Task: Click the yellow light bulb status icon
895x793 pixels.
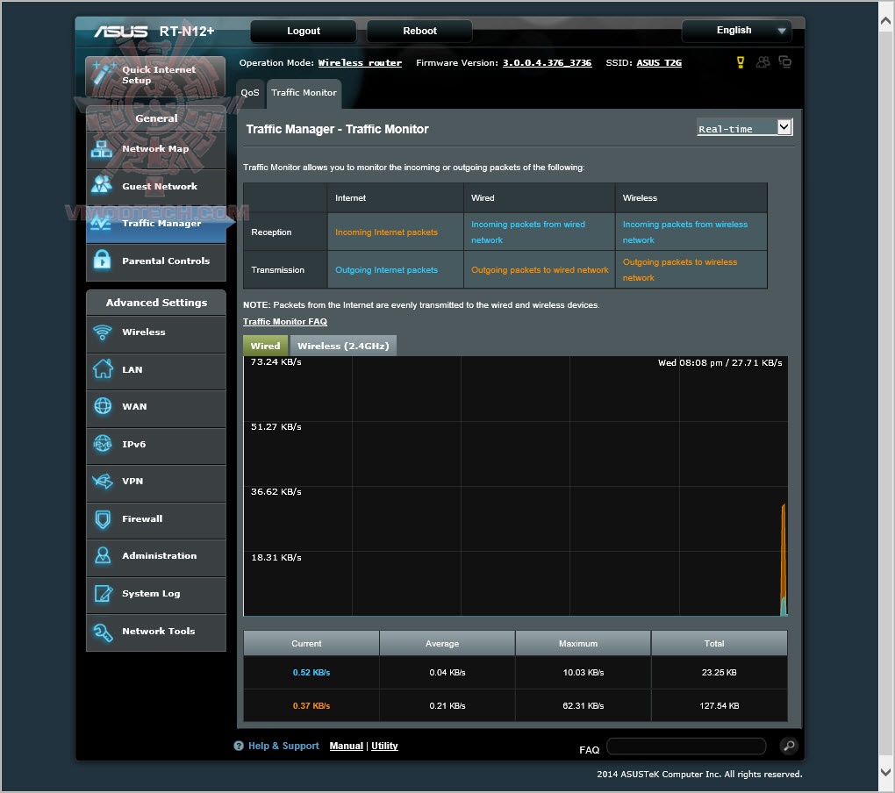Action: [741, 62]
